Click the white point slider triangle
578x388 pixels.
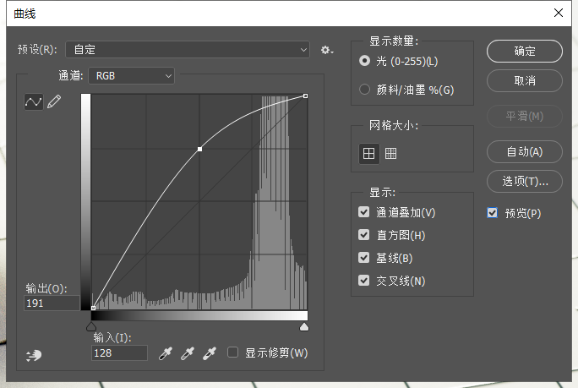304,326
